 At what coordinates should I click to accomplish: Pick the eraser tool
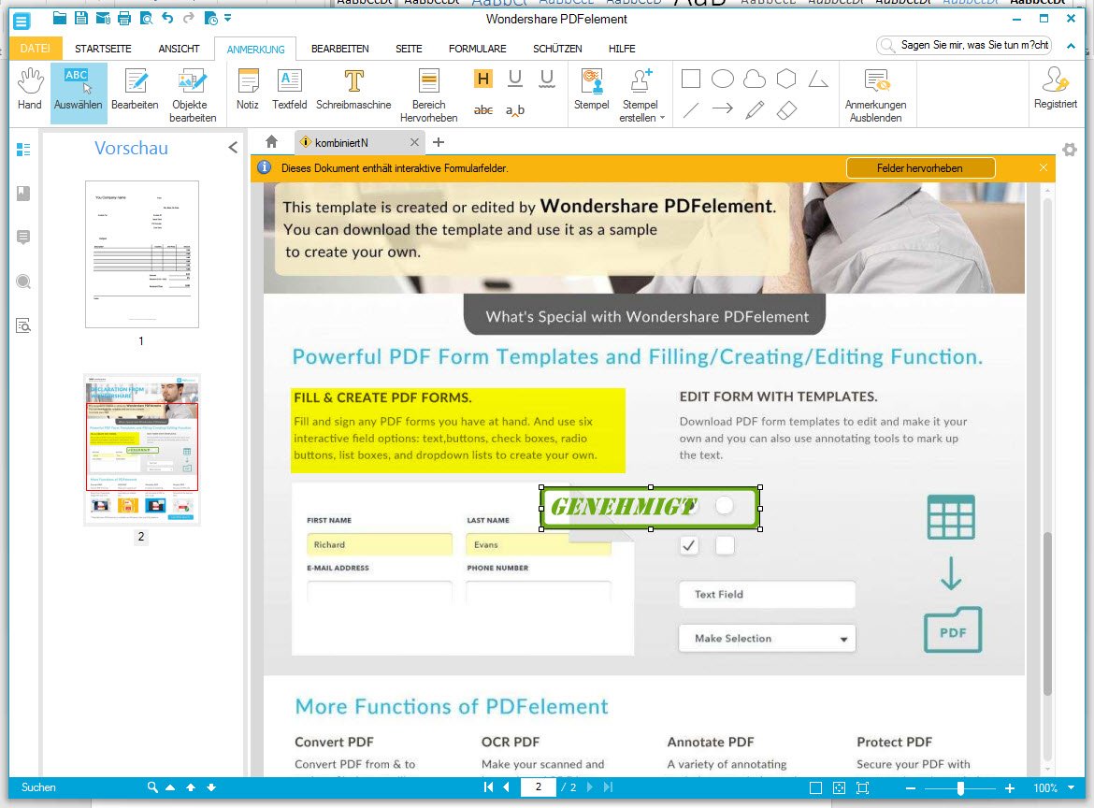pos(786,110)
